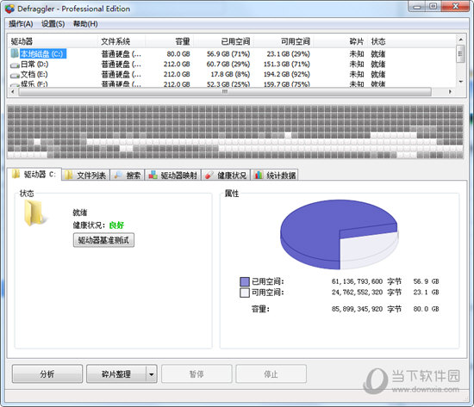This screenshot has height=407, width=474.
Task: Sort by the 已用空间 column header
Action: click(223, 41)
